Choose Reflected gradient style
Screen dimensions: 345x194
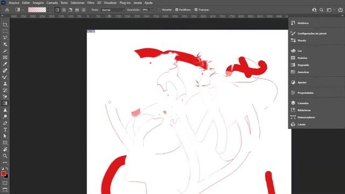pyautogui.click(x=77, y=10)
